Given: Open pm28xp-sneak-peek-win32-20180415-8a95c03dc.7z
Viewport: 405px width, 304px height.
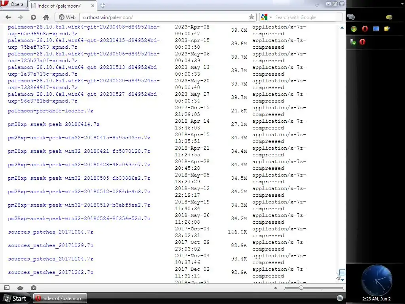Looking at the screenshot, I should 79,138.
